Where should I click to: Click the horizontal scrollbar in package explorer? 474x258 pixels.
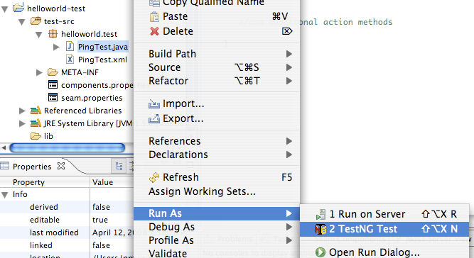(67, 147)
